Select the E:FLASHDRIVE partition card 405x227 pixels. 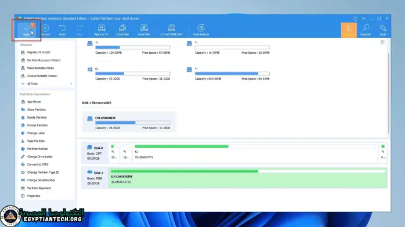[129, 122]
